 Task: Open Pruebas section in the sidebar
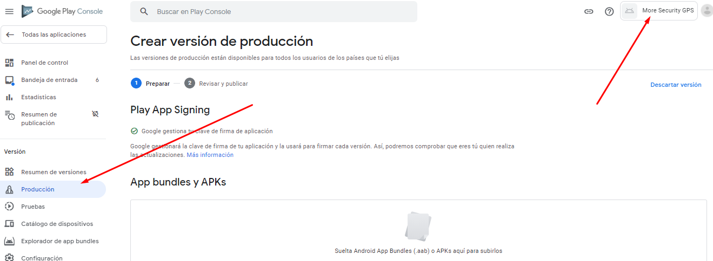33,207
